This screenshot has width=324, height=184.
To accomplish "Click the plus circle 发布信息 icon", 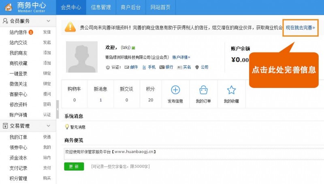I will click(175, 90).
